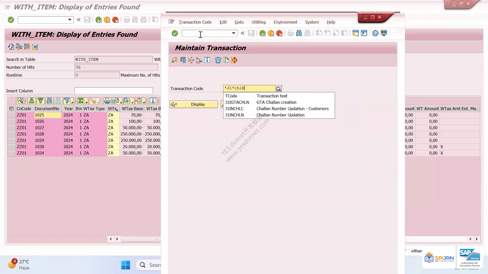This screenshot has width=488, height=274.
Task: Click the Display button
Action: 194,104
